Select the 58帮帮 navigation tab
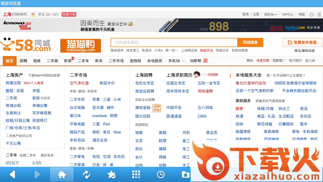Screen dimensions: 323x182 (x=196, y=61)
